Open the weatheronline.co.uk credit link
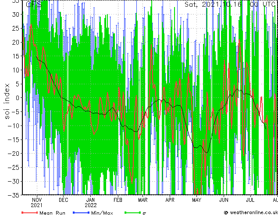278x215 pixels. pos(251,212)
